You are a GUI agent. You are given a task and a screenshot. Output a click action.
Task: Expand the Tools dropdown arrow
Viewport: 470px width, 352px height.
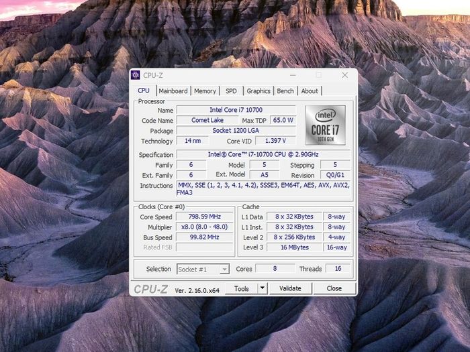coord(263,288)
